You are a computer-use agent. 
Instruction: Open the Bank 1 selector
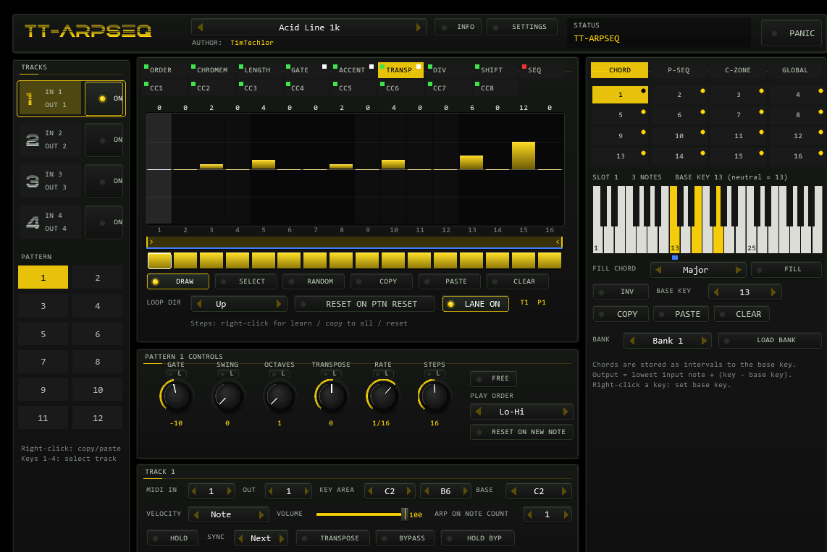(x=668, y=341)
